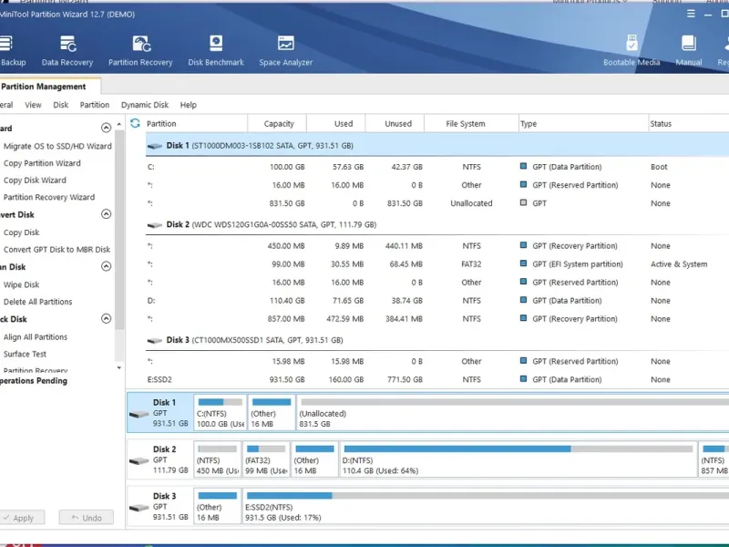Click the Copy Disk sidebar entry
This screenshot has height=547, width=729.
21,232
